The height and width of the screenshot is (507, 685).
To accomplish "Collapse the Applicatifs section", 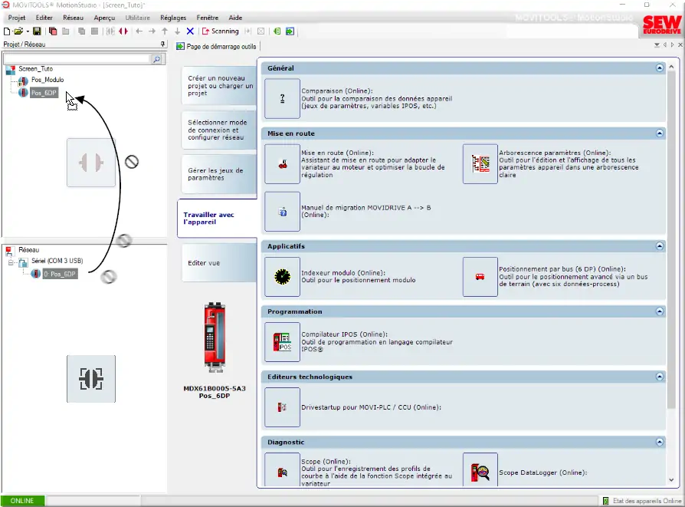I will pyautogui.click(x=659, y=246).
